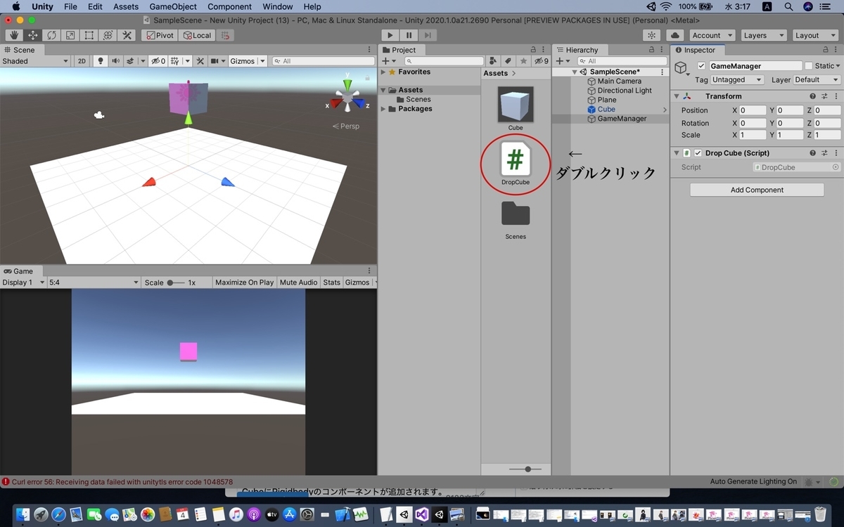Viewport: 844px width, 527px height.
Task: Click the Scene camera settings icon
Action: click(215, 61)
